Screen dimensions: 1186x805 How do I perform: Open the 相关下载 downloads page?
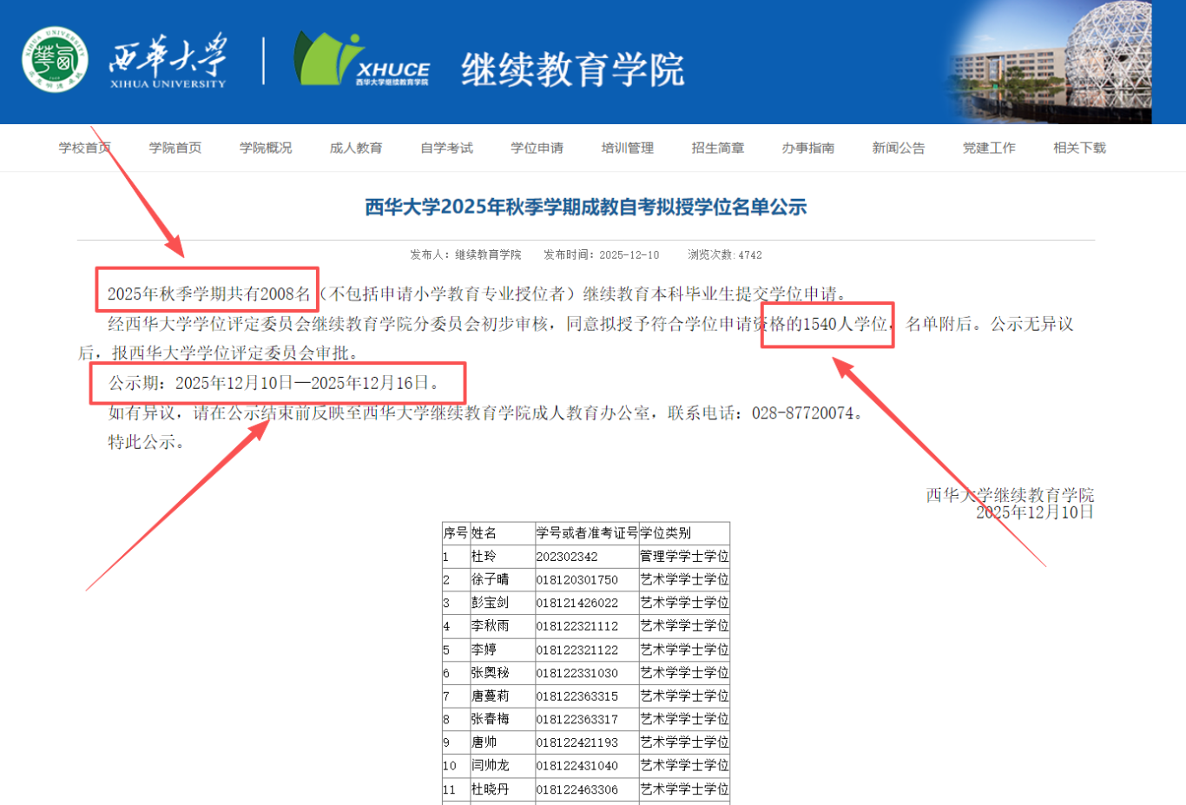(1077, 148)
